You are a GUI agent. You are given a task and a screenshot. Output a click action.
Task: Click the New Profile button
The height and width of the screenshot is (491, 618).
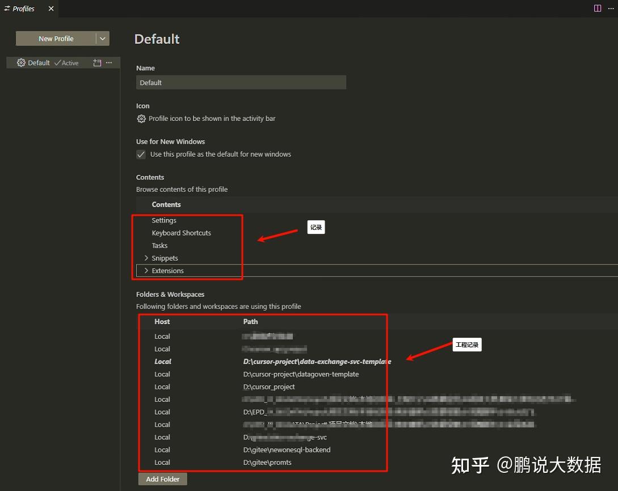click(56, 39)
